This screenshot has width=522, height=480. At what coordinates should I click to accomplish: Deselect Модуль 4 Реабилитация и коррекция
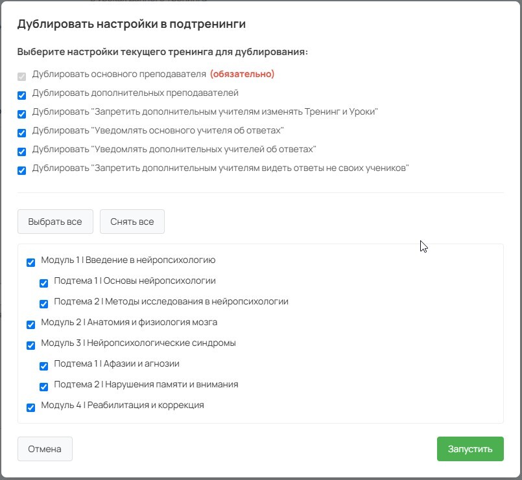(x=30, y=407)
